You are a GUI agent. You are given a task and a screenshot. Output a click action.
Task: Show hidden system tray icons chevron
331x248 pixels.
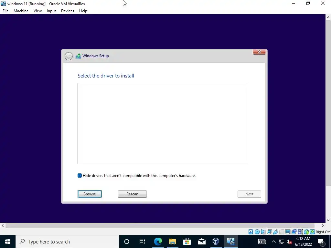(x=273, y=242)
